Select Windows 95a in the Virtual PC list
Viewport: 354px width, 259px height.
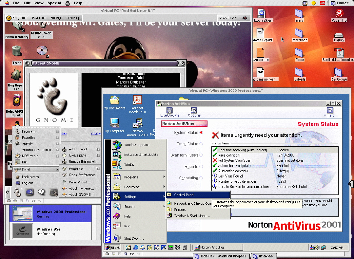point(50,231)
